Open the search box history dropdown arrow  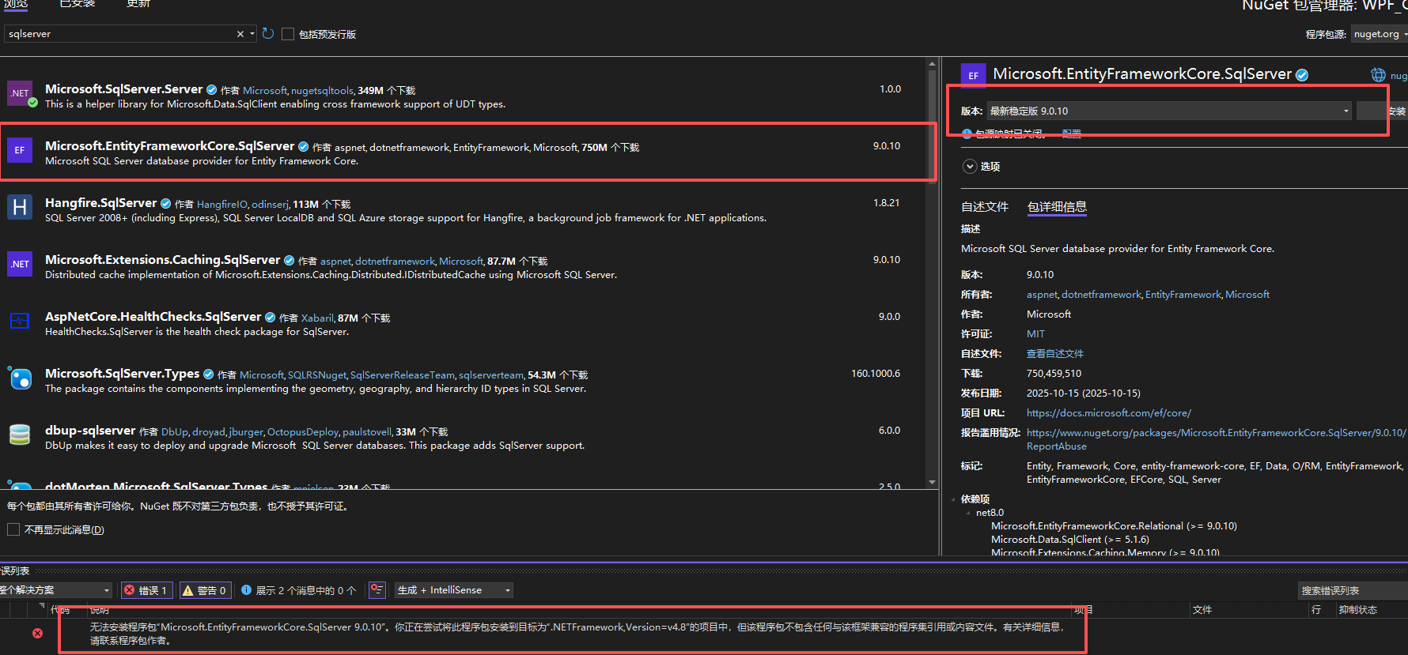tap(252, 34)
